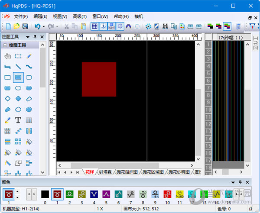Select the text T tool

[18, 120]
